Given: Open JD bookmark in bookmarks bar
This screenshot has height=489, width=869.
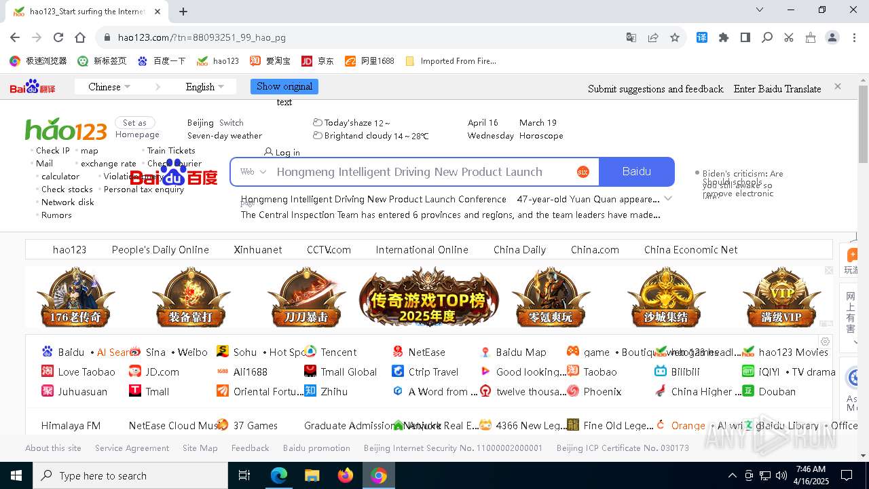Looking at the screenshot, I should (x=318, y=60).
